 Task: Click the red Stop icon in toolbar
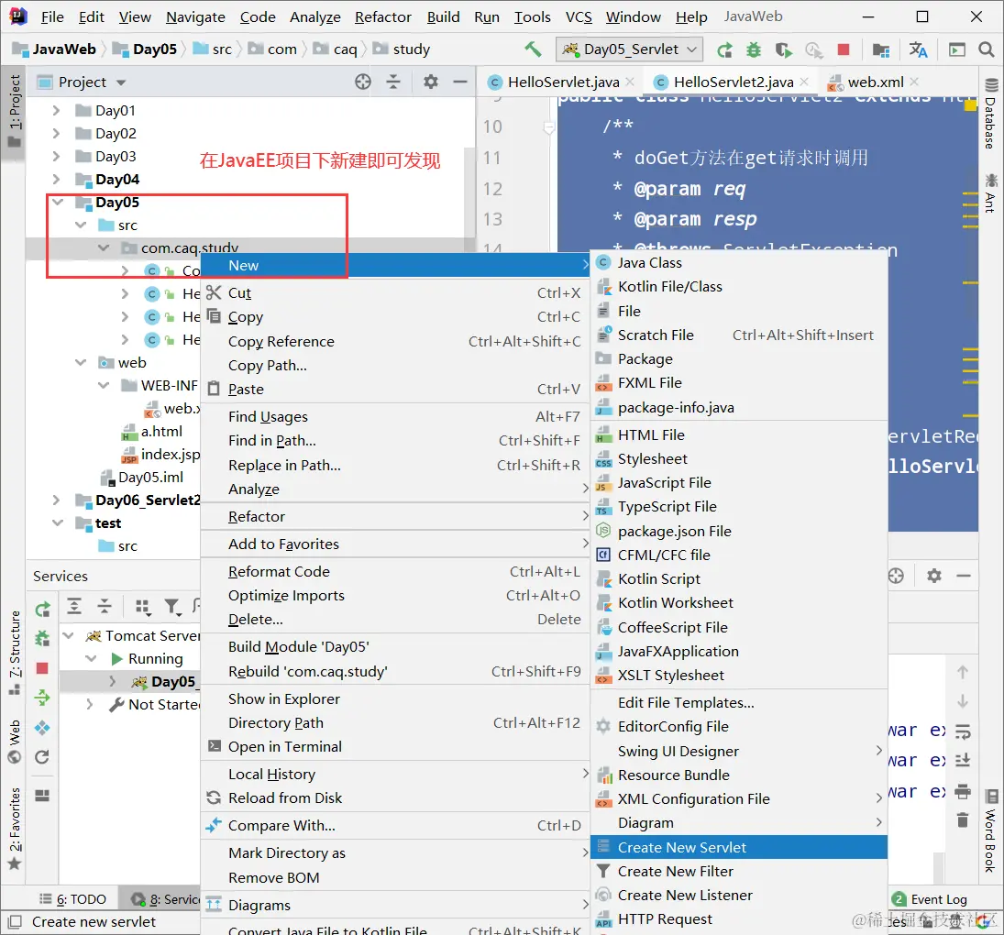pyautogui.click(x=844, y=49)
